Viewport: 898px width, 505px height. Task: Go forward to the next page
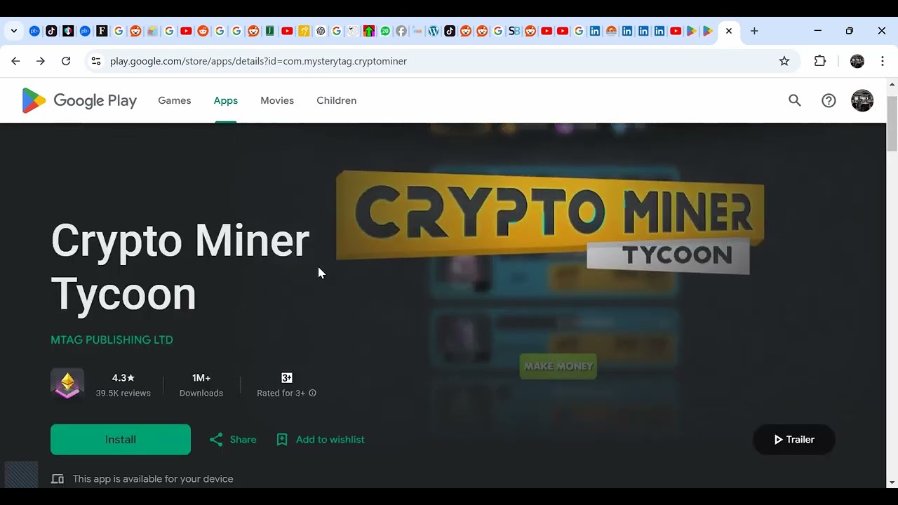(41, 61)
